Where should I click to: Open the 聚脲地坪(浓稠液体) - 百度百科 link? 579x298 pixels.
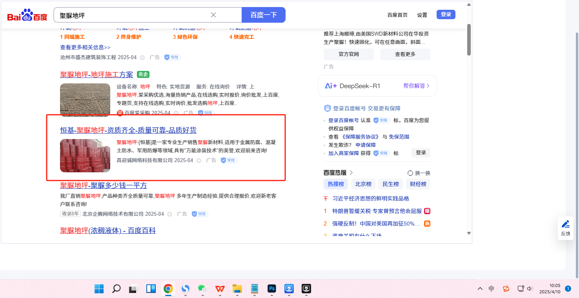tap(108, 231)
